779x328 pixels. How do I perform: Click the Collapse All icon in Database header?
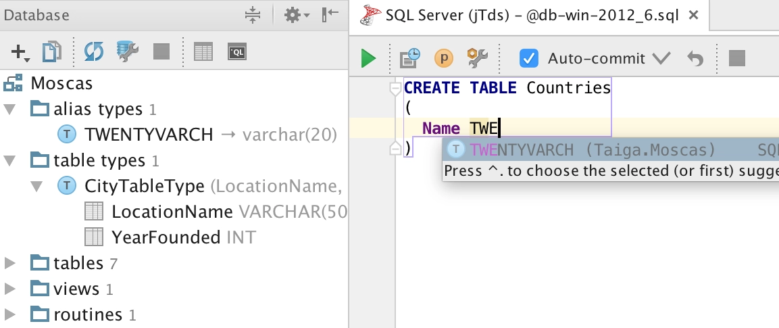tap(253, 15)
